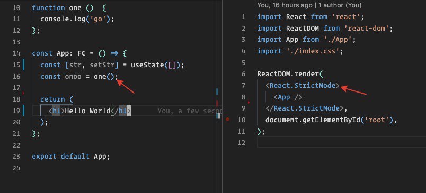The height and width of the screenshot is (193, 426).
Task: Click the './index.css' import line
Action: [x=300, y=51]
